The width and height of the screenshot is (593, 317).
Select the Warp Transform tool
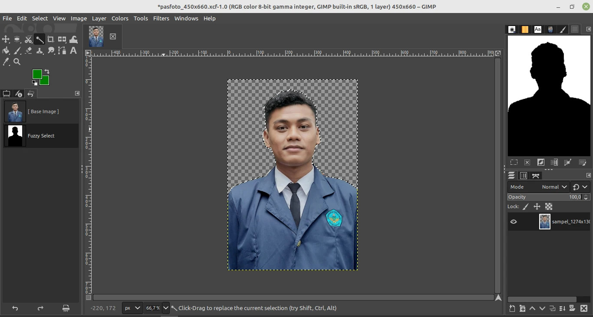(73, 39)
